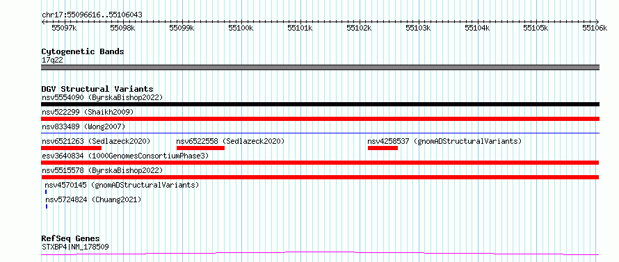Click the nsv4570145 (gnomADStructuralVariants) label
Image resolution: width=619 pixels, height=262 pixels.
122,185
